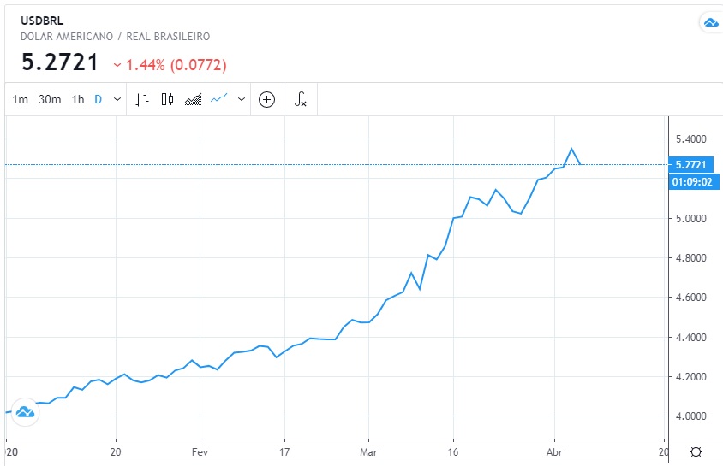Select the candlestick chart style icon
The height and width of the screenshot is (466, 723).
coord(167,99)
